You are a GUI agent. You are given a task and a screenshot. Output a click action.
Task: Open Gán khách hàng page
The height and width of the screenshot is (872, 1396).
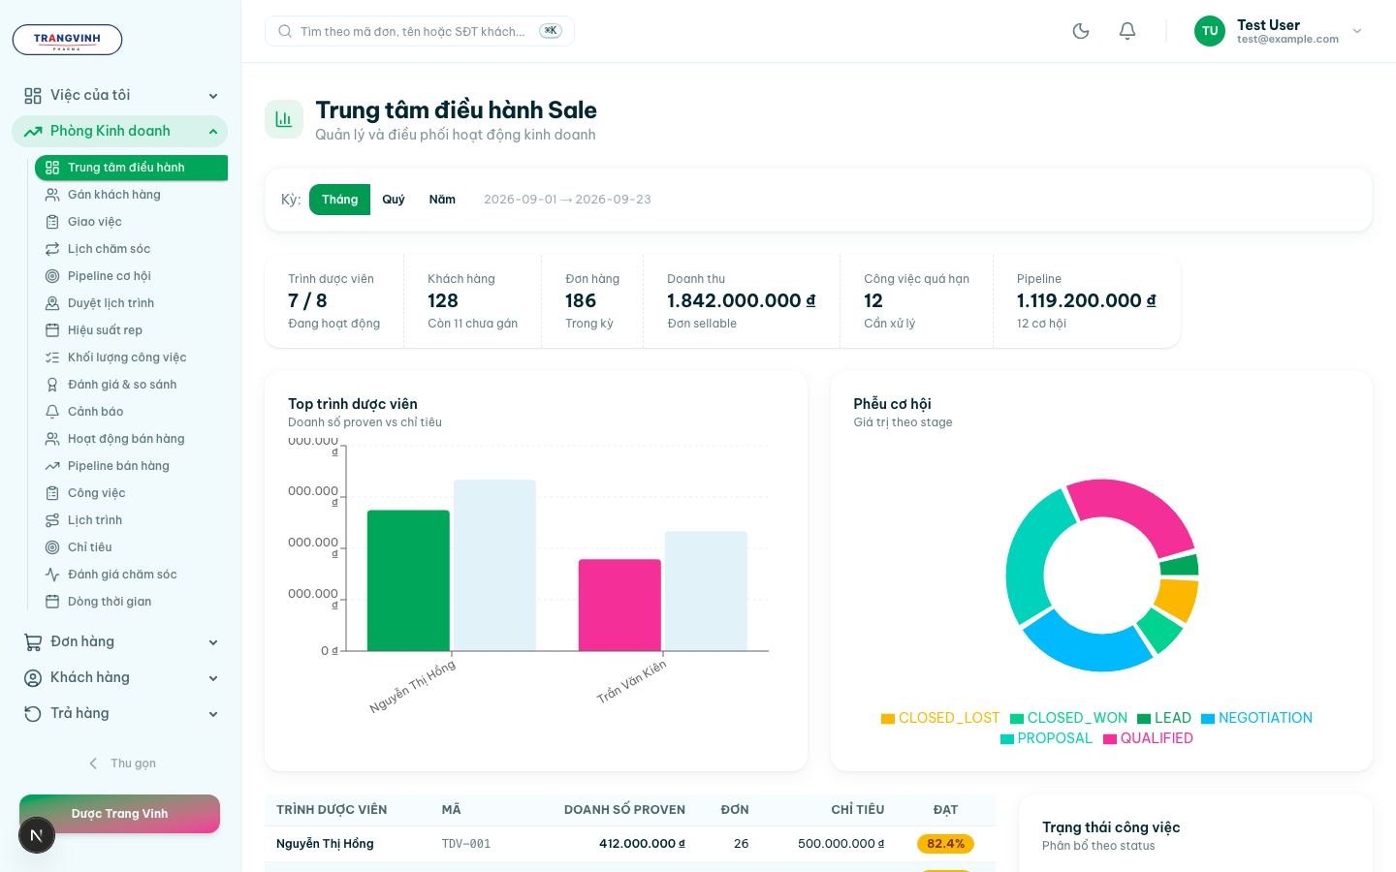pos(131,195)
